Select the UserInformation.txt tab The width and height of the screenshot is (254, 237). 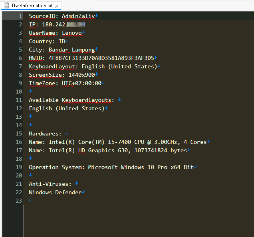pyautogui.click(x=31, y=6)
